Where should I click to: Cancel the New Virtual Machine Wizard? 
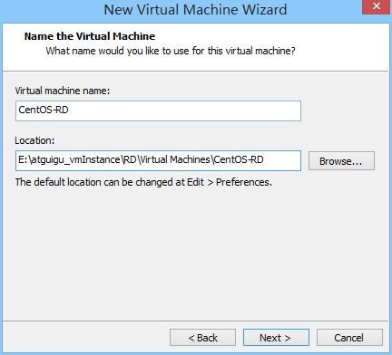click(x=349, y=338)
